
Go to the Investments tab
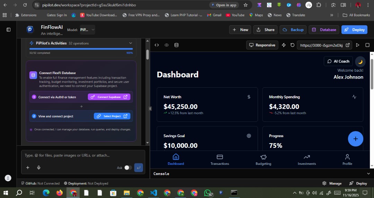(307, 160)
